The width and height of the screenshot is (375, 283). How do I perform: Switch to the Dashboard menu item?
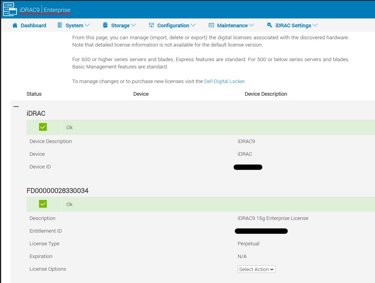32,25
